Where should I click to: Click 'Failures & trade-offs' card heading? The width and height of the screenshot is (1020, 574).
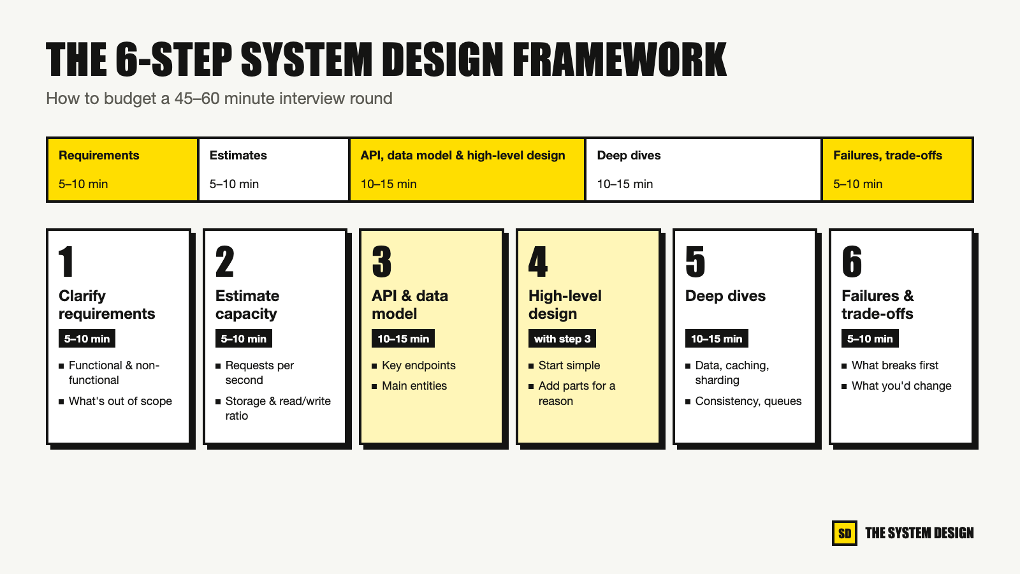[878, 305]
